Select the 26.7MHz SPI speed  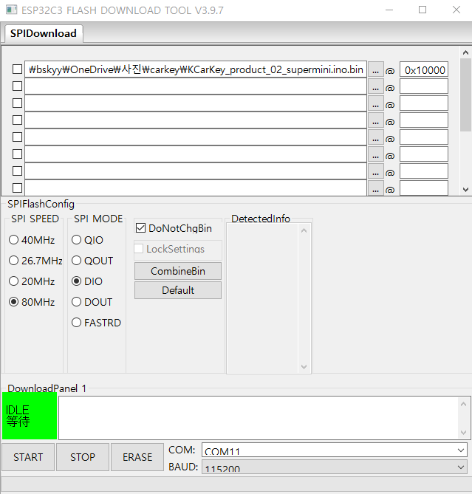click(35, 261)
